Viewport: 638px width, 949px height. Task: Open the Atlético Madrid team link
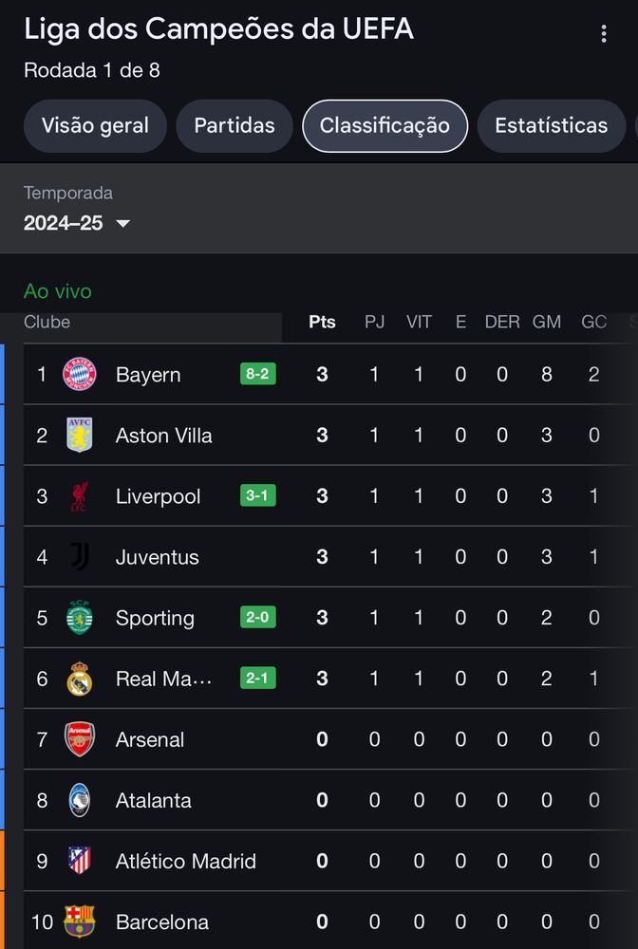click(x=185, y=862)
